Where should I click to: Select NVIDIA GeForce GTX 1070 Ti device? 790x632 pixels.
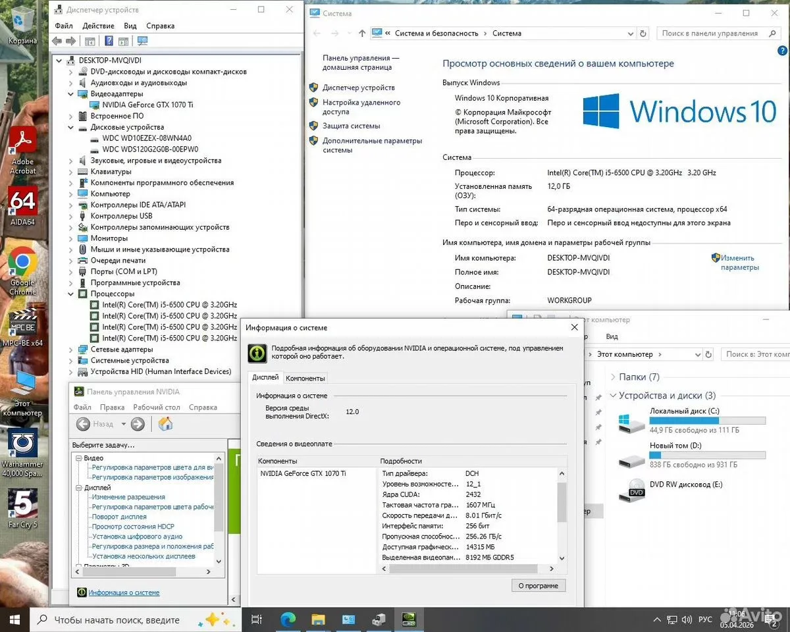point(147,105)
